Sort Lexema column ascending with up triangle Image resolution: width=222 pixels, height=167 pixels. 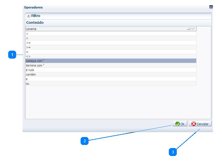(189, 29)
